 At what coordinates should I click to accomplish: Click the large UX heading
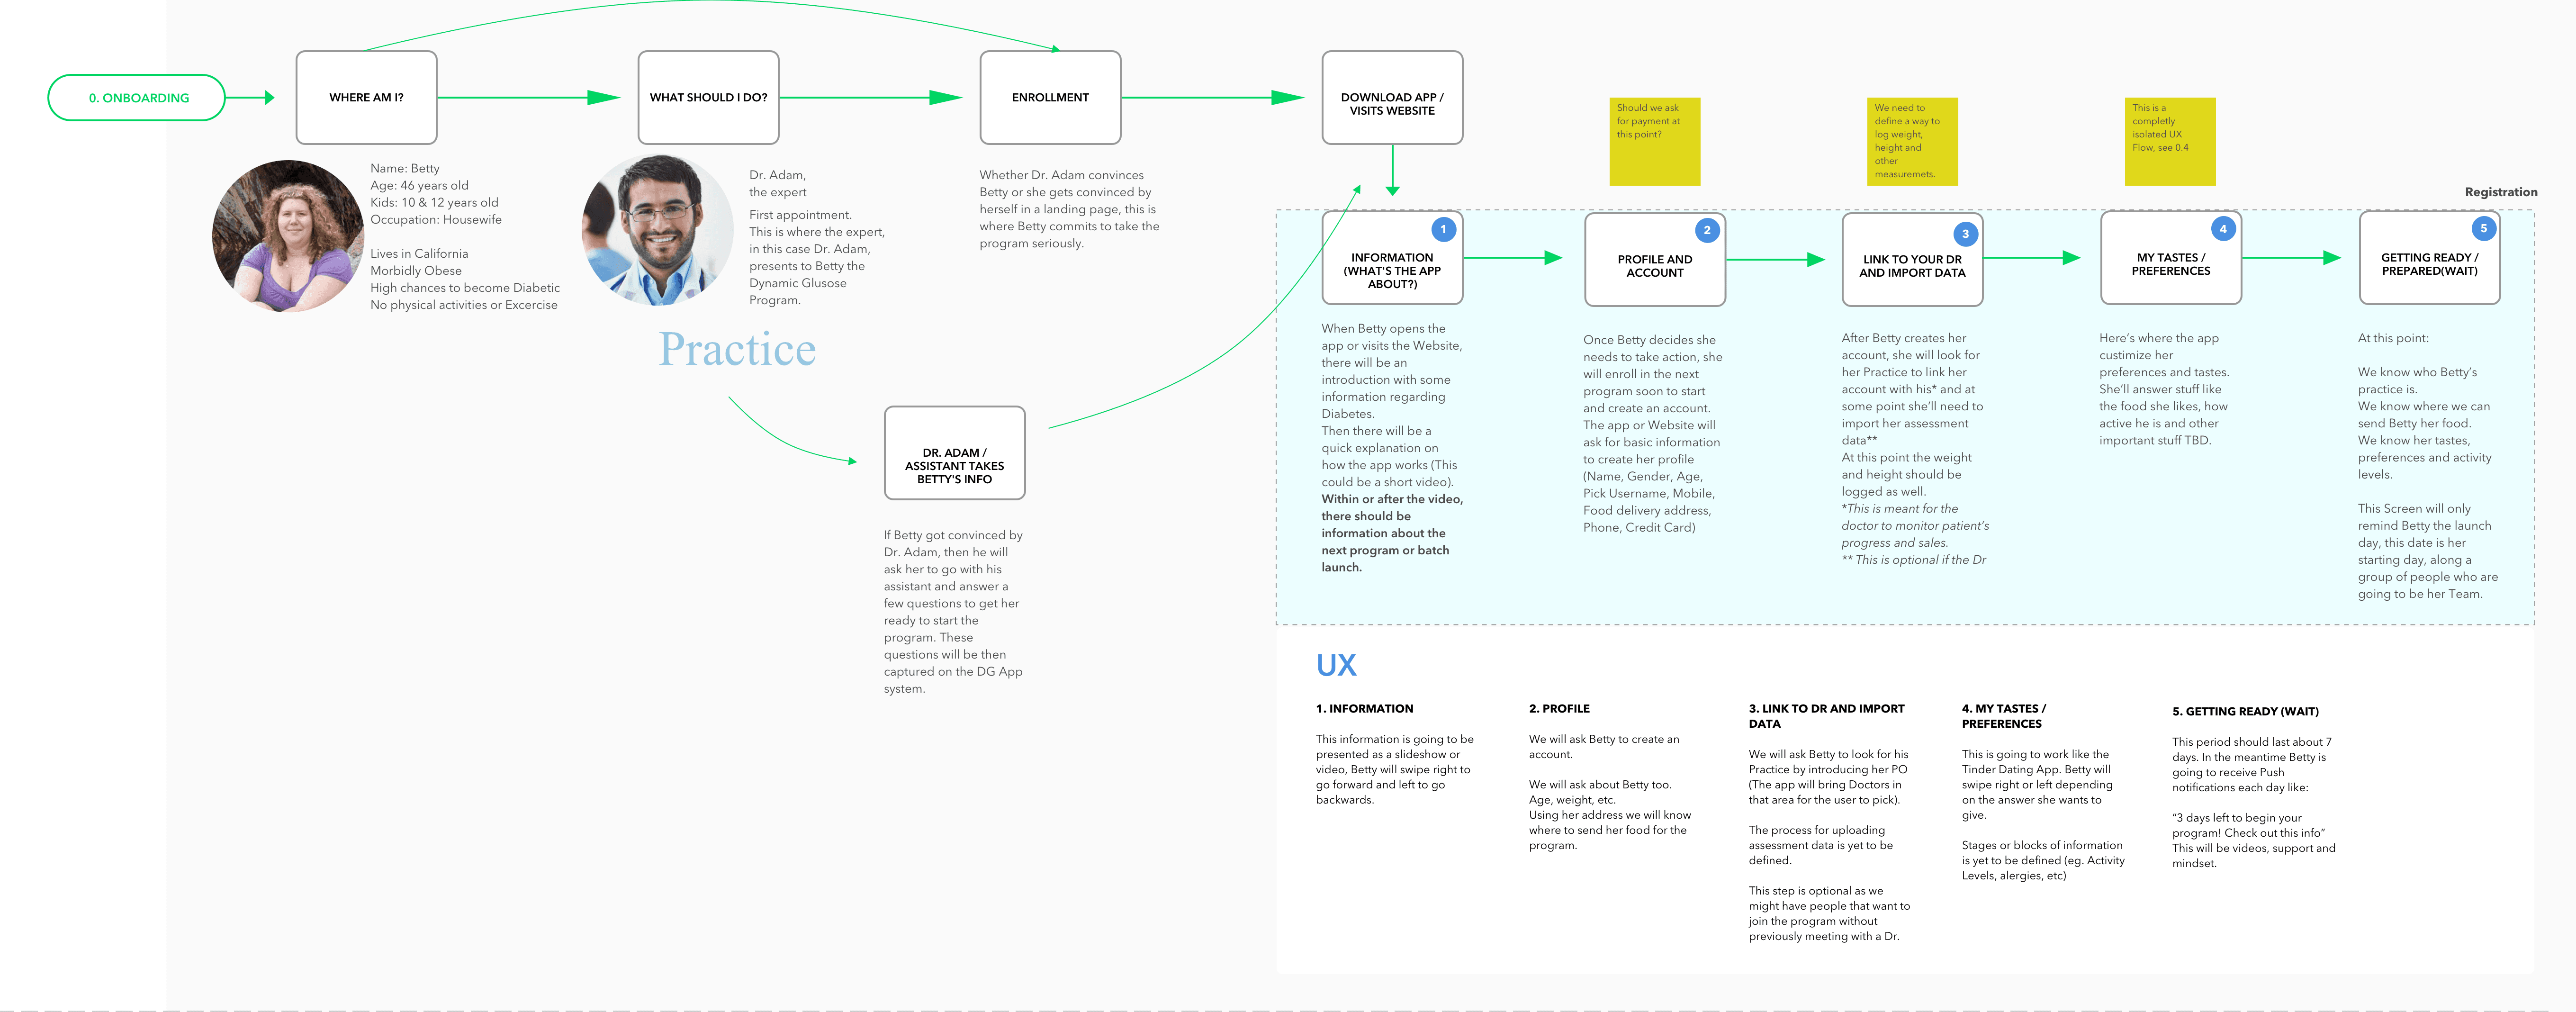1336,665
